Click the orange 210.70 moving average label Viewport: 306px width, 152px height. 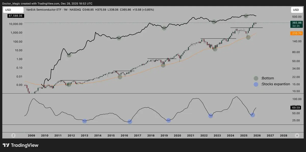tap(296, 33)
